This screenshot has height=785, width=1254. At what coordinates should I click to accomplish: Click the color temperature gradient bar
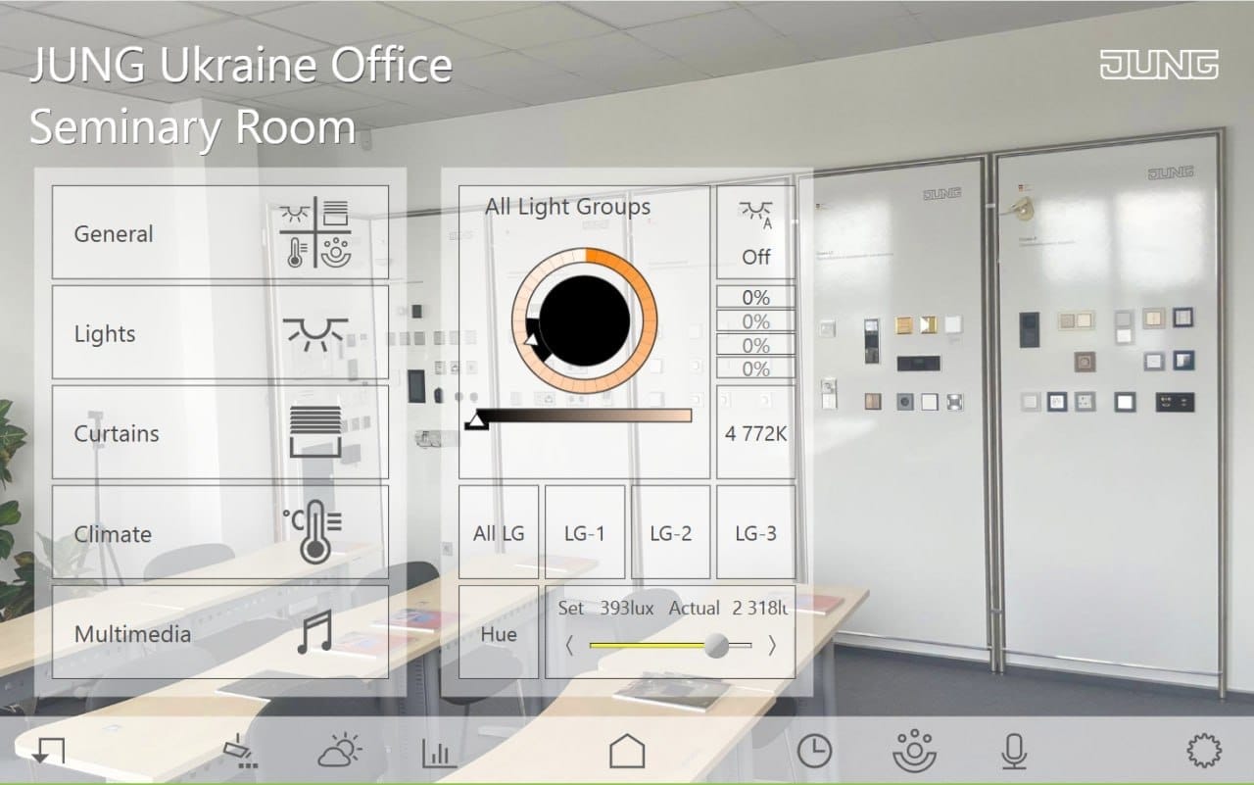[x=584, y=416]
